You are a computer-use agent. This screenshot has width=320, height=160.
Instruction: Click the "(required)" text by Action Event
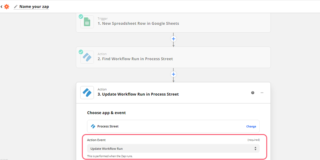(253, 140)
